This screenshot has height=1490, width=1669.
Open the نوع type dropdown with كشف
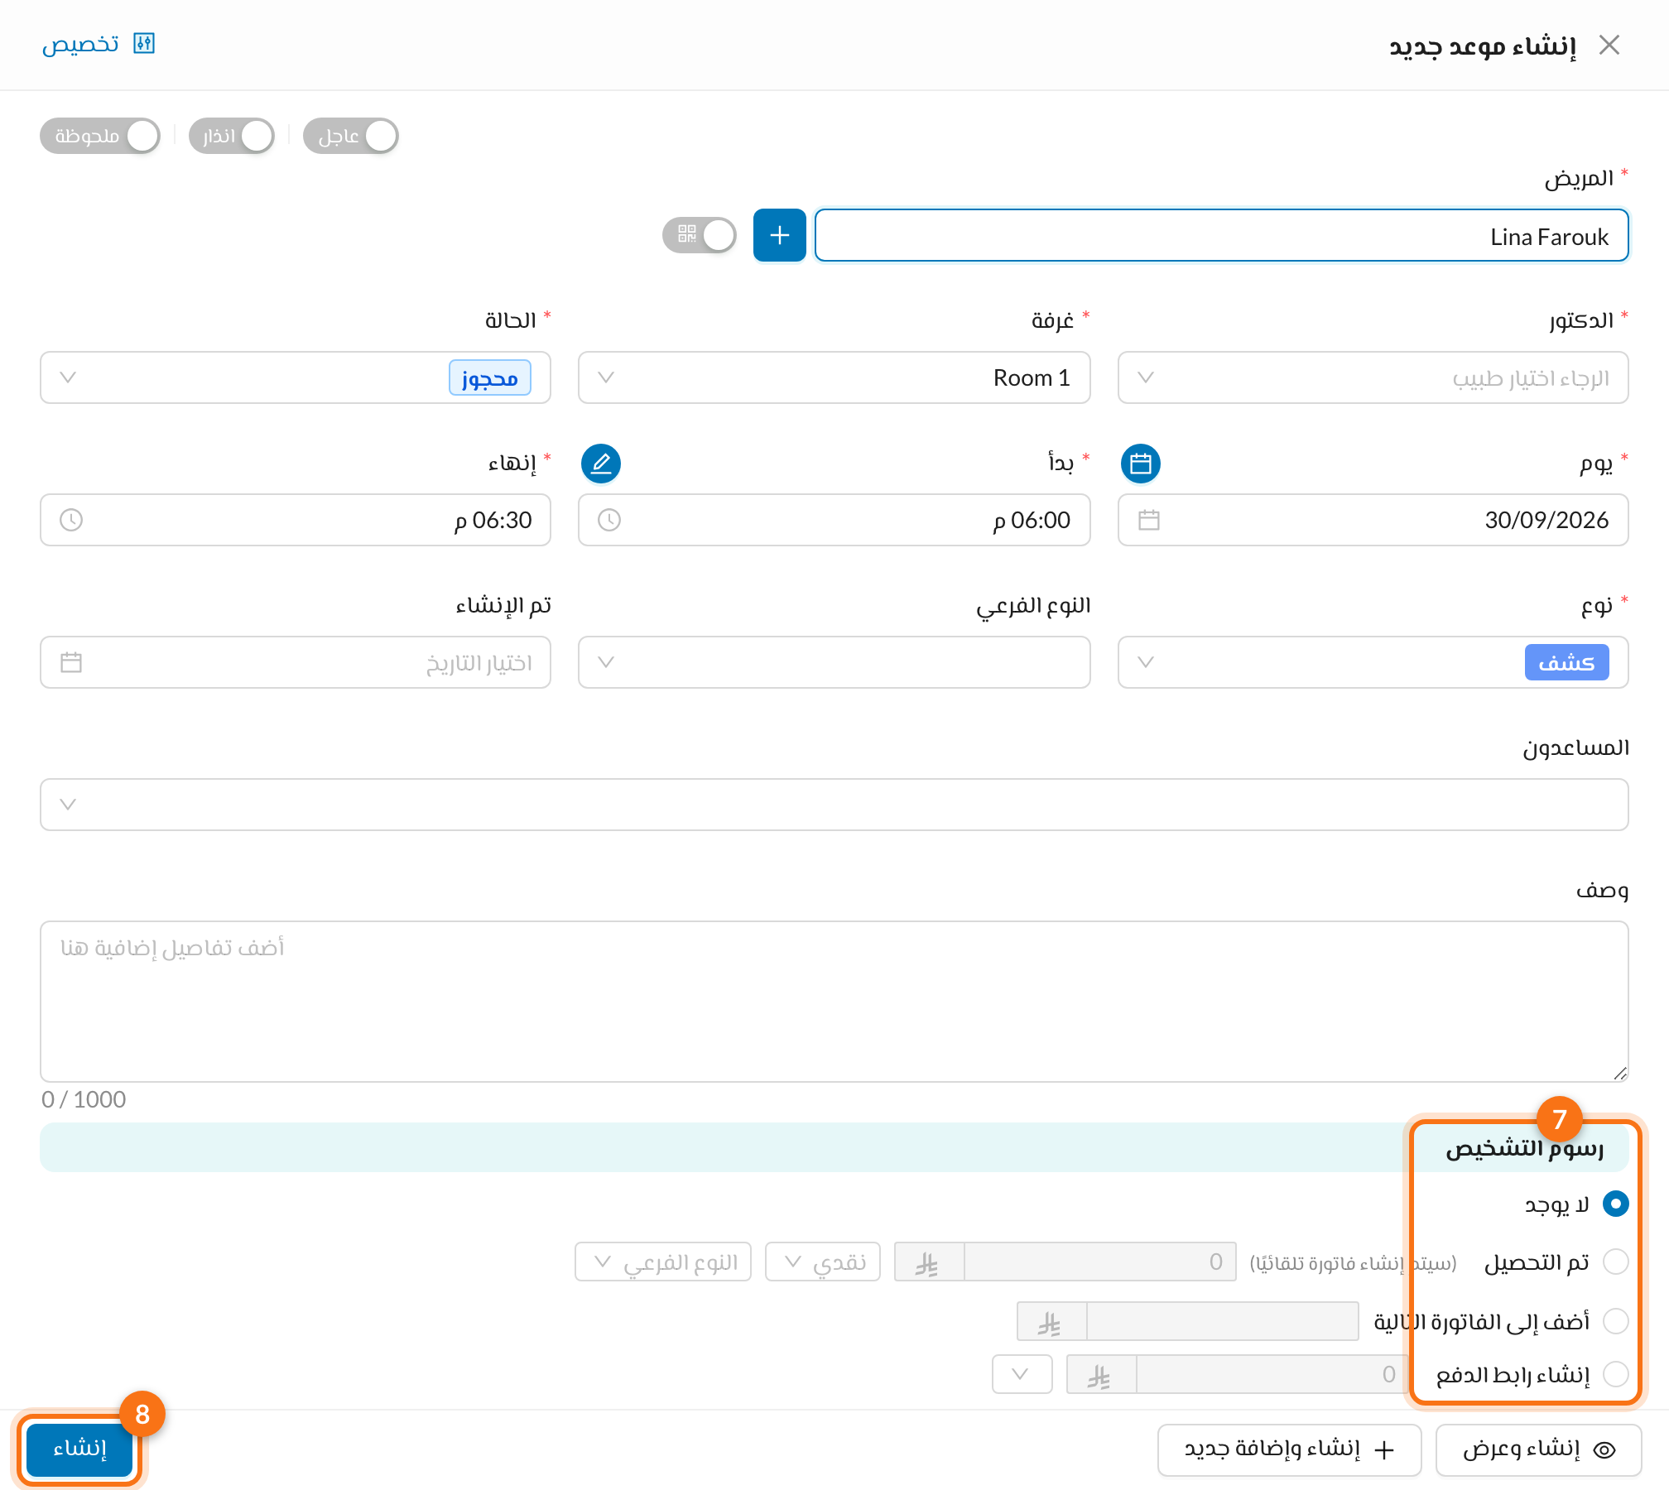coord(1373,662)
